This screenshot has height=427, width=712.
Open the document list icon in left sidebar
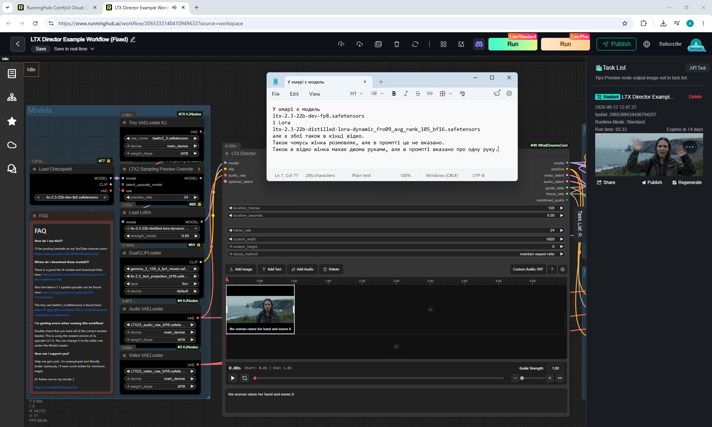coord(12,73)
